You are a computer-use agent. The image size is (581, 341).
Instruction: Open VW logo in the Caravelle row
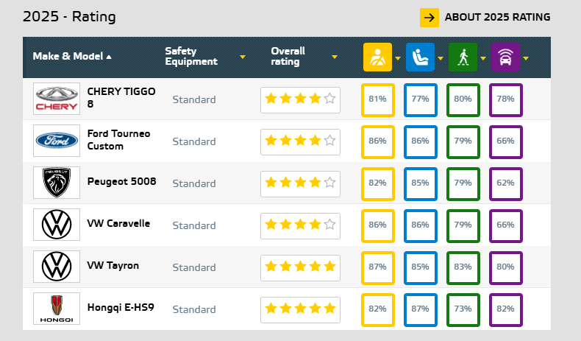[x=57, y=225]
